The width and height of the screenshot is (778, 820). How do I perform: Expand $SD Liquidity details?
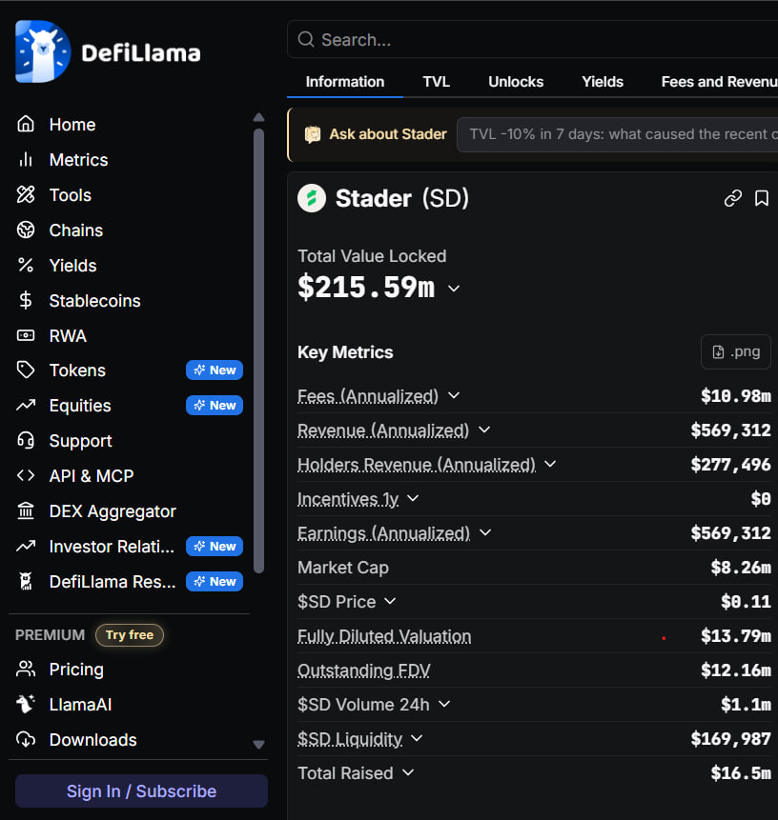click(x=417, y=738)
